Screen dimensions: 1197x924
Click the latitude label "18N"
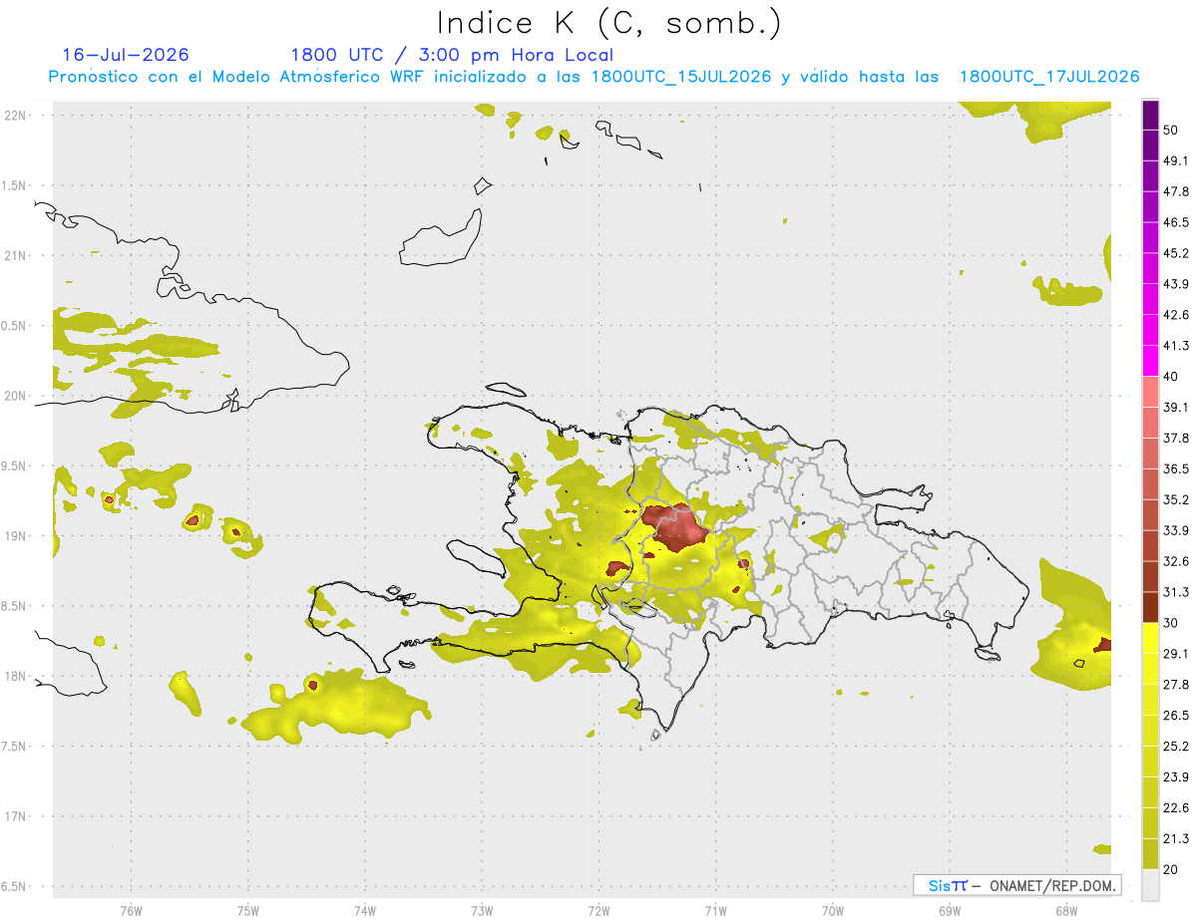point(15,676)
